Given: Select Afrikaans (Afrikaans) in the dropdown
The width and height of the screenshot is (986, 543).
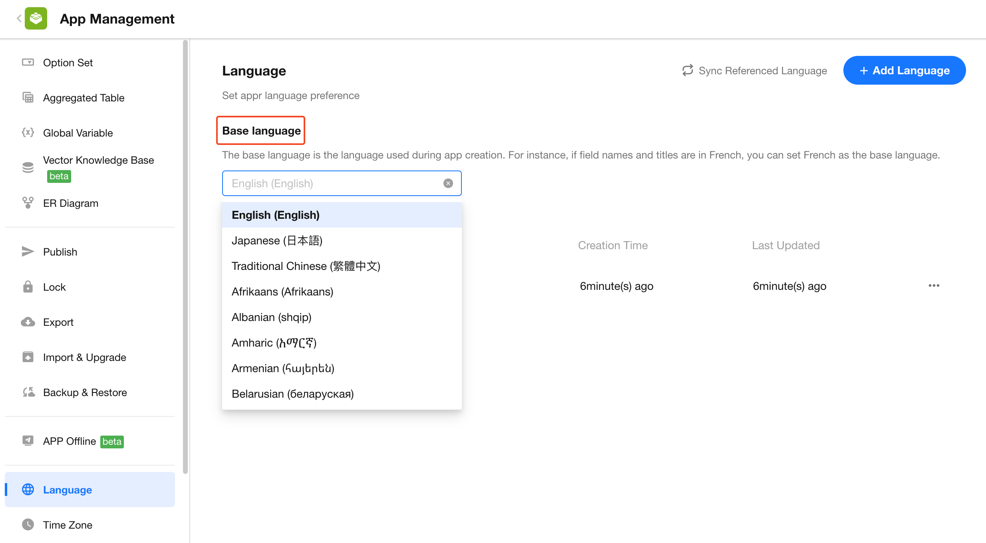Looking at the screenshot, I should (282, 291).
